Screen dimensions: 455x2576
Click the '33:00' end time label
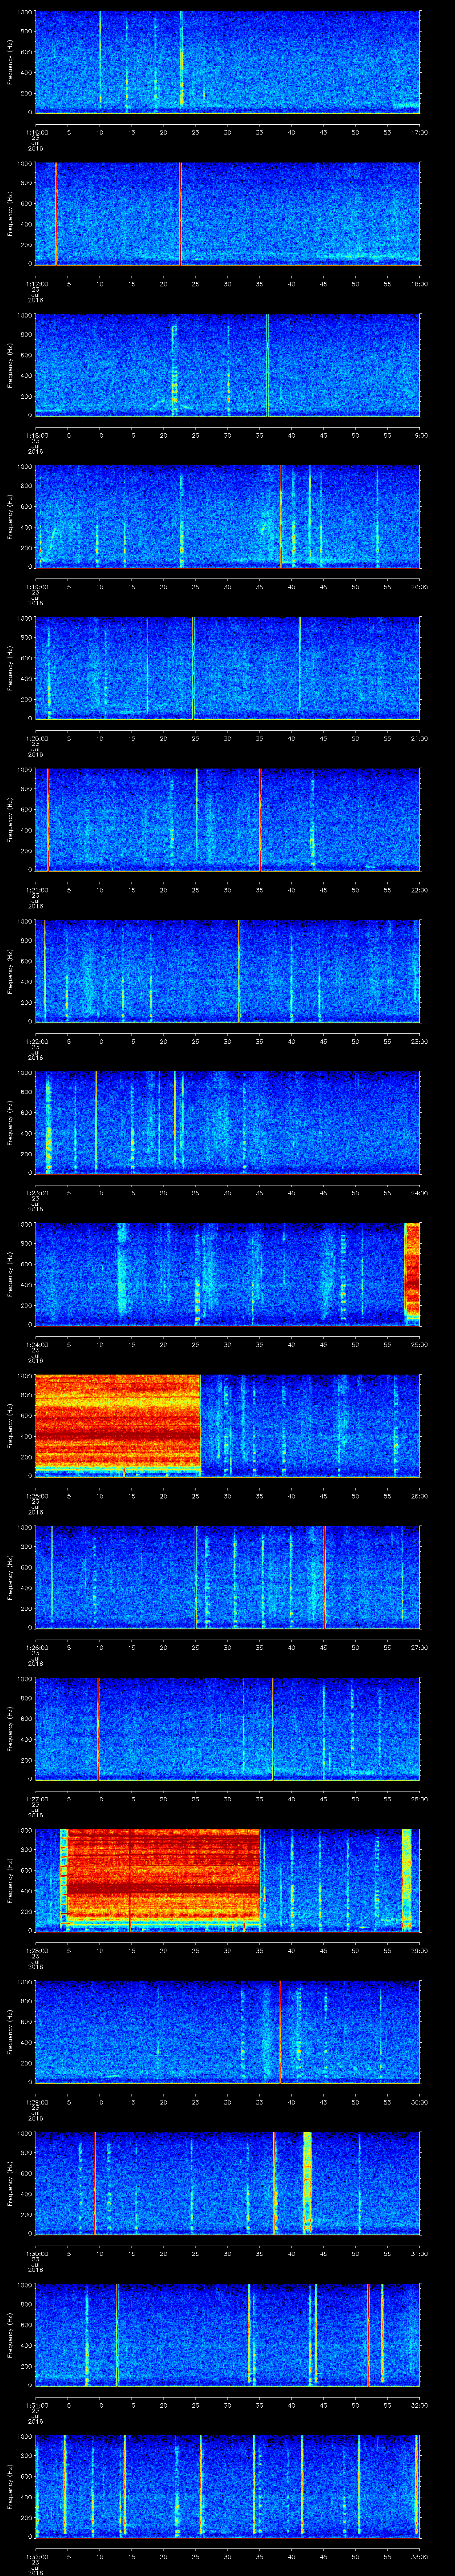420,2557
